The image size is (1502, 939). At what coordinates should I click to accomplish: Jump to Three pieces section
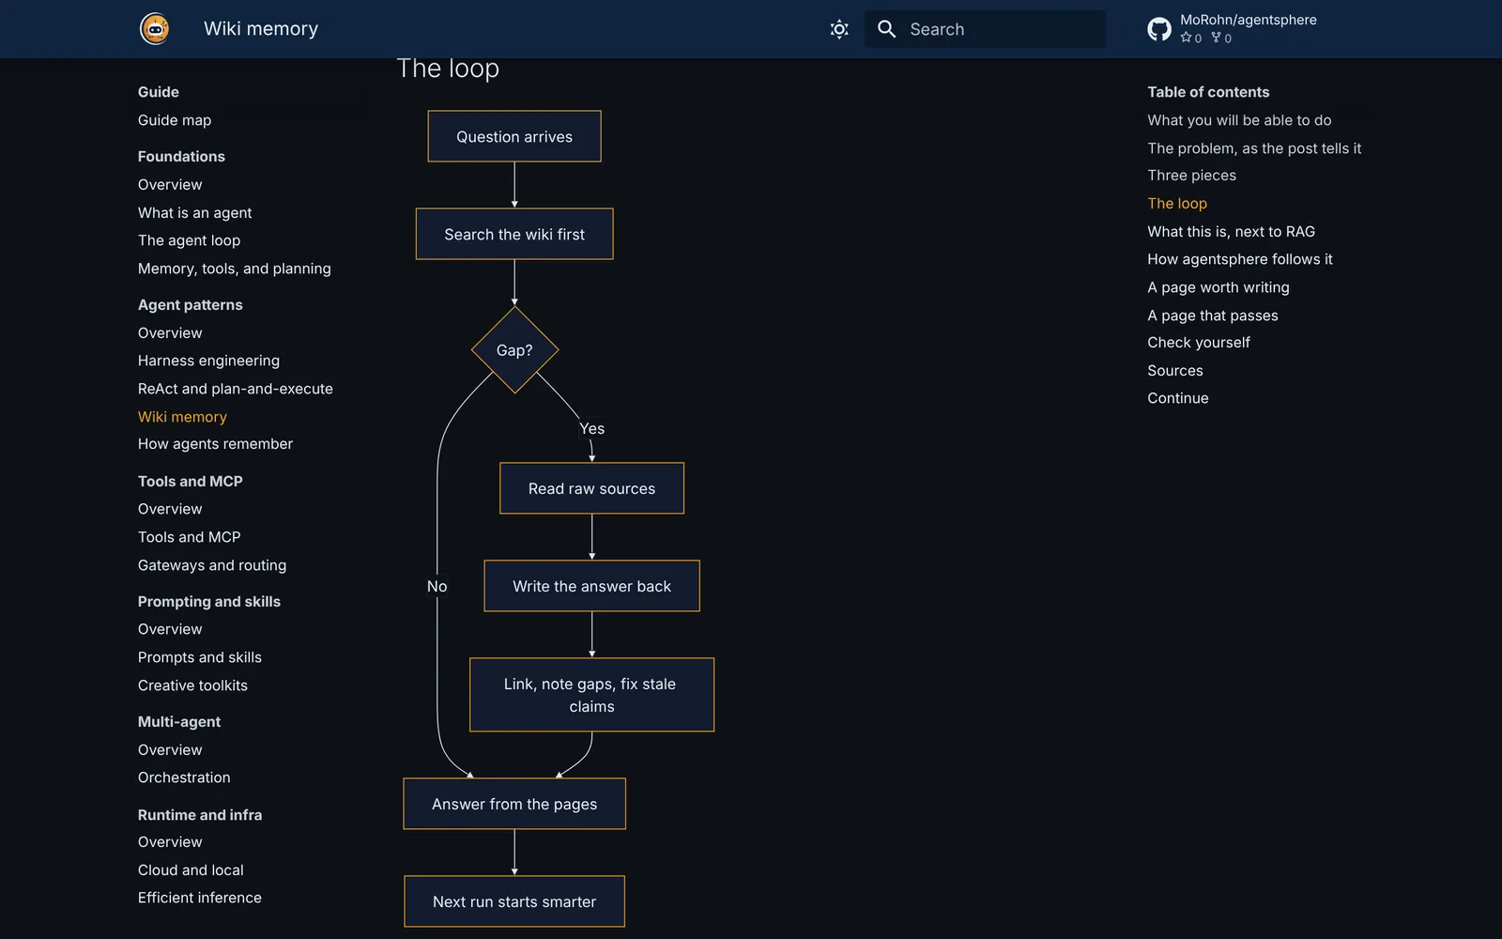point(1191,176)
